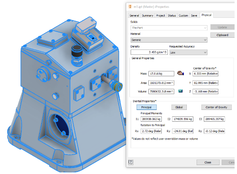
Task: Click the Update button
Action: click(x=222, y=27)
